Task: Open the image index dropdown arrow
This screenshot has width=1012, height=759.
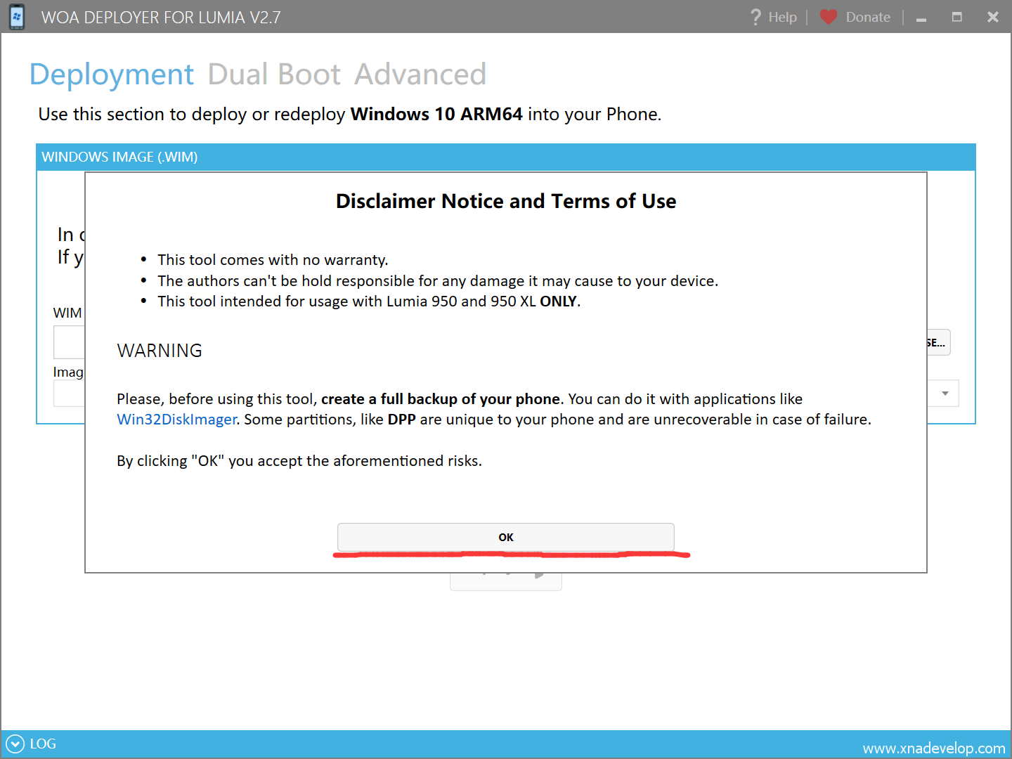Action: point(945,394)
